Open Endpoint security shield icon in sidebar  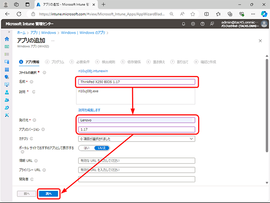coord(7,77)
